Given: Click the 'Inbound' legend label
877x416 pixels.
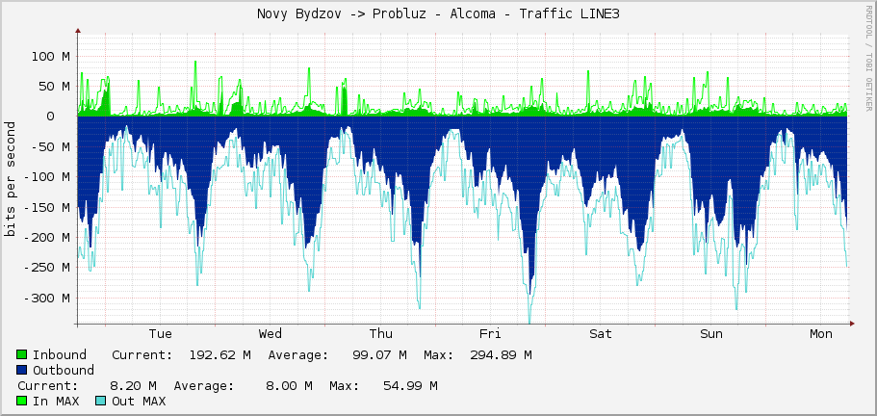Looking at the screenshot, I should tap(60, 354).
